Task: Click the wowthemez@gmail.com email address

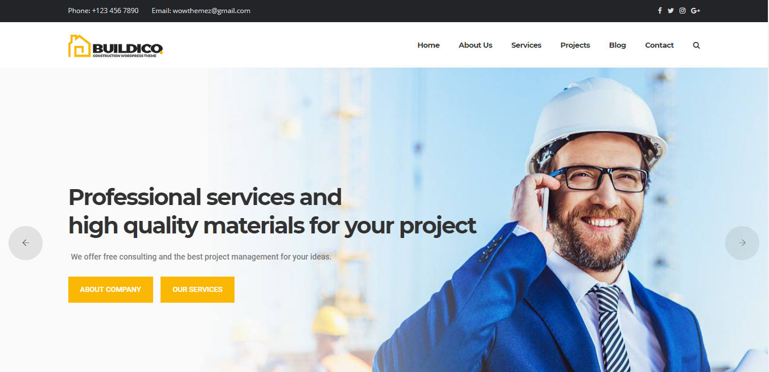Action: 212,11
